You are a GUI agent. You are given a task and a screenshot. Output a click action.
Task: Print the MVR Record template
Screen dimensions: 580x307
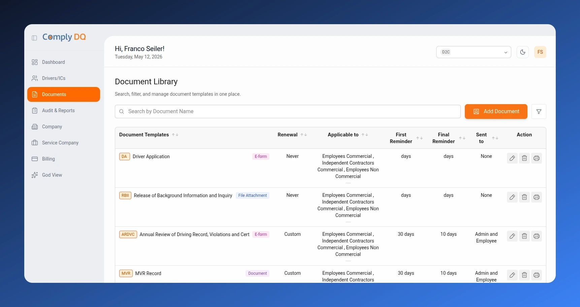coord(537,275)
